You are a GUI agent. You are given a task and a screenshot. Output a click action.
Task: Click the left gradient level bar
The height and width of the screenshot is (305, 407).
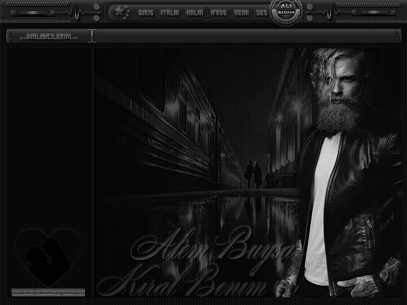33,13
